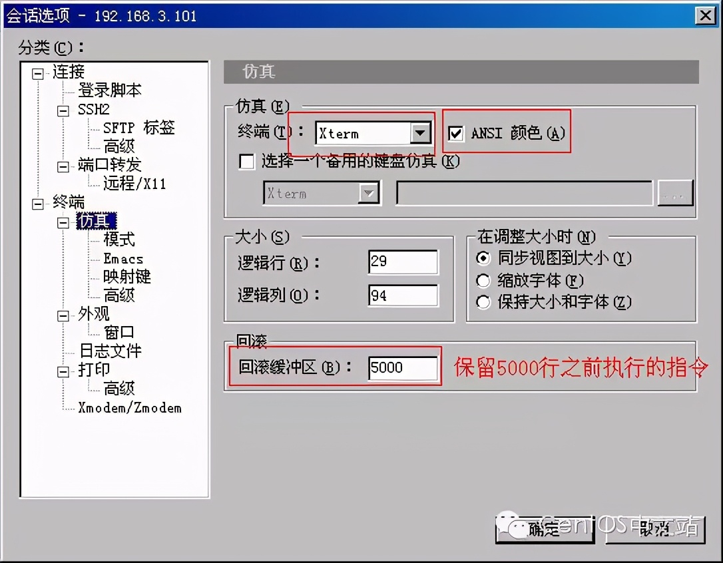723x563 pixels.
Task: Collapse the 外观 tree node
Action: tap(63, 316)
